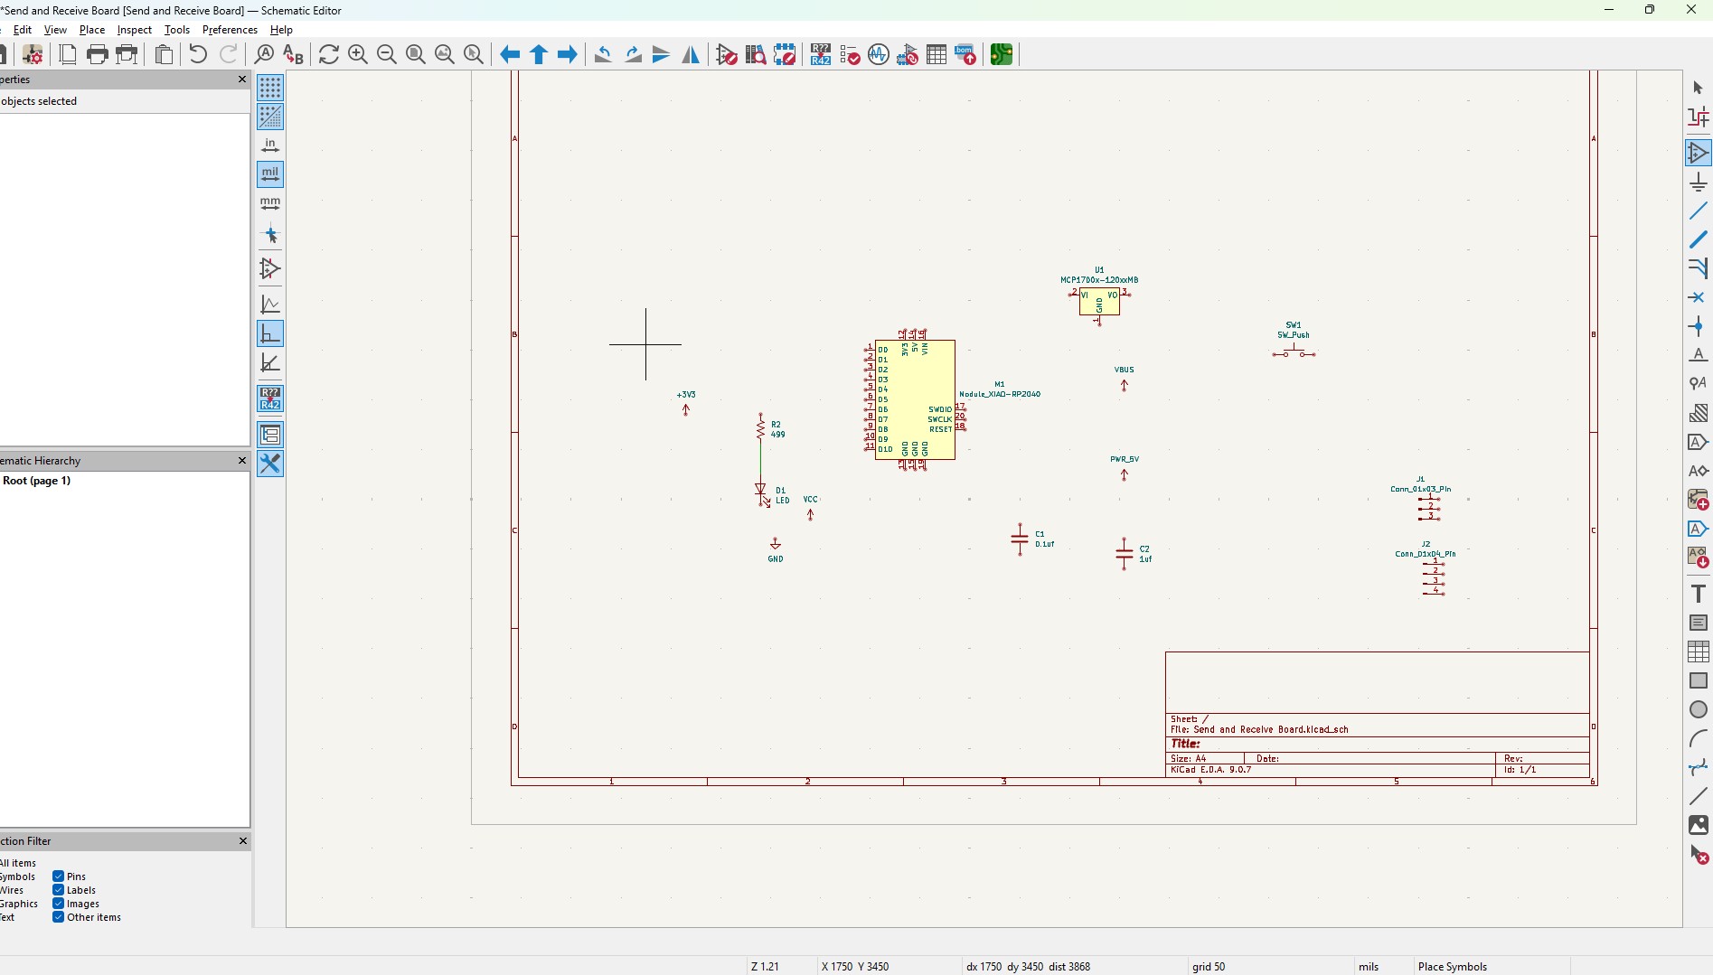Viewport: 1713px width, 975px height.
Task: Close the Schematic Hierarchy panel
Action: point(241,461)
